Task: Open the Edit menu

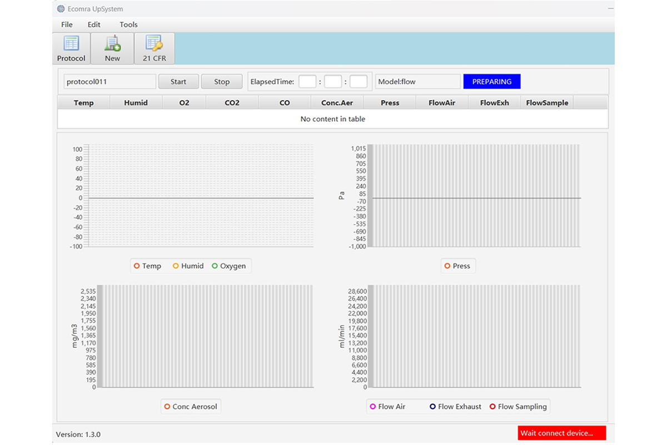Action: pos(94,24)
